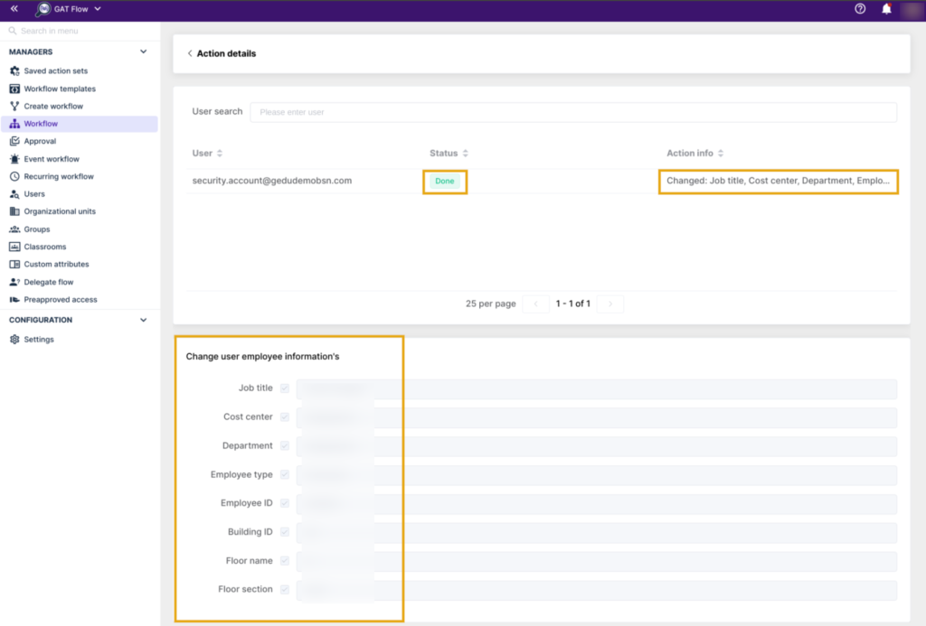
Task: Click the Done status badge
Action: pos(444,180)
